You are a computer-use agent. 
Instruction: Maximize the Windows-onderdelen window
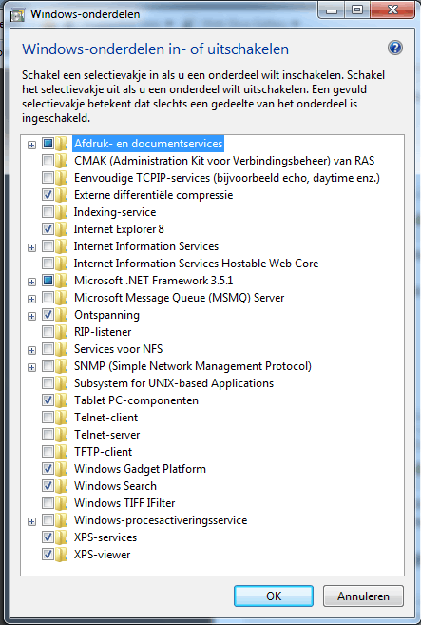coord(357,10)
